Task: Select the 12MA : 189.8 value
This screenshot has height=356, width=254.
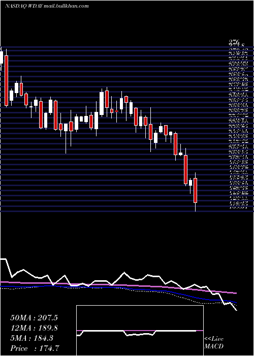Action: [34, 328]
